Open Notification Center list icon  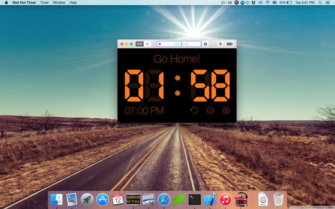[328, 3]
